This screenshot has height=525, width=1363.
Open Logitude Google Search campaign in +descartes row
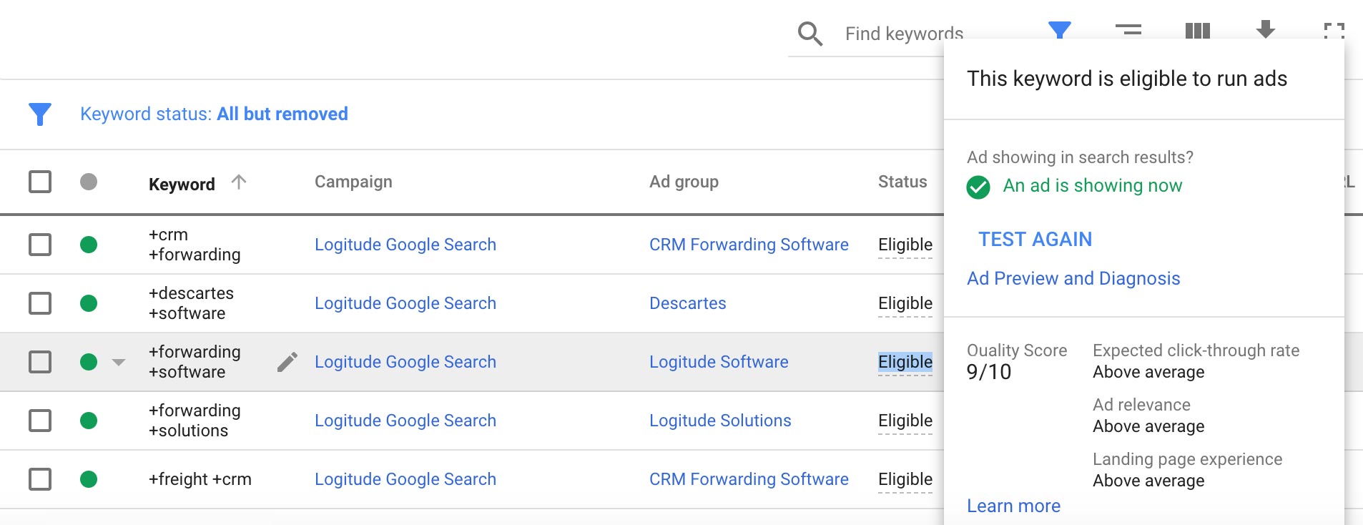405,303
